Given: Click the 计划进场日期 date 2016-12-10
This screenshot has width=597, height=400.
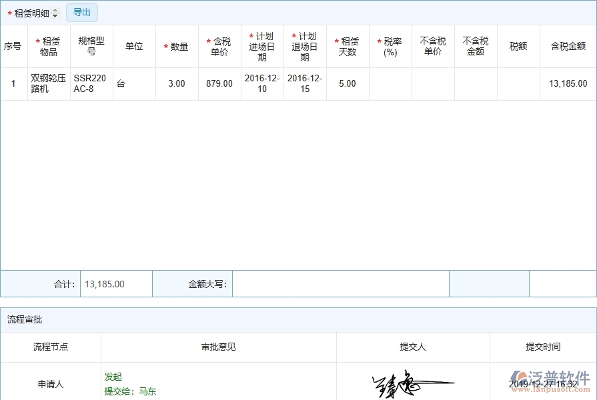Looking at the screenshot, I should coord(260,83).
